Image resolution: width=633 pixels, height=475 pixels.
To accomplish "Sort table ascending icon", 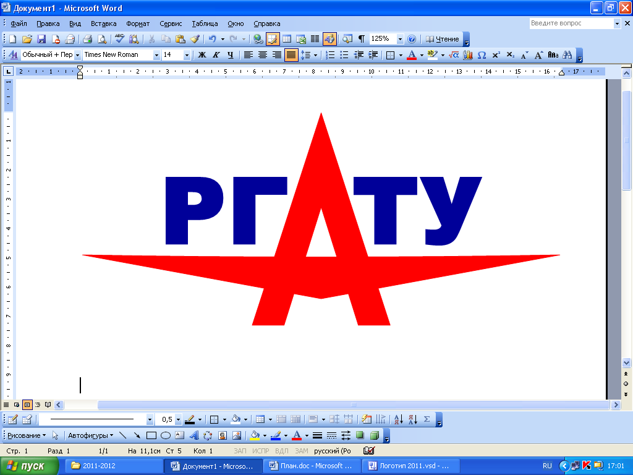I will tap(399, 420).
